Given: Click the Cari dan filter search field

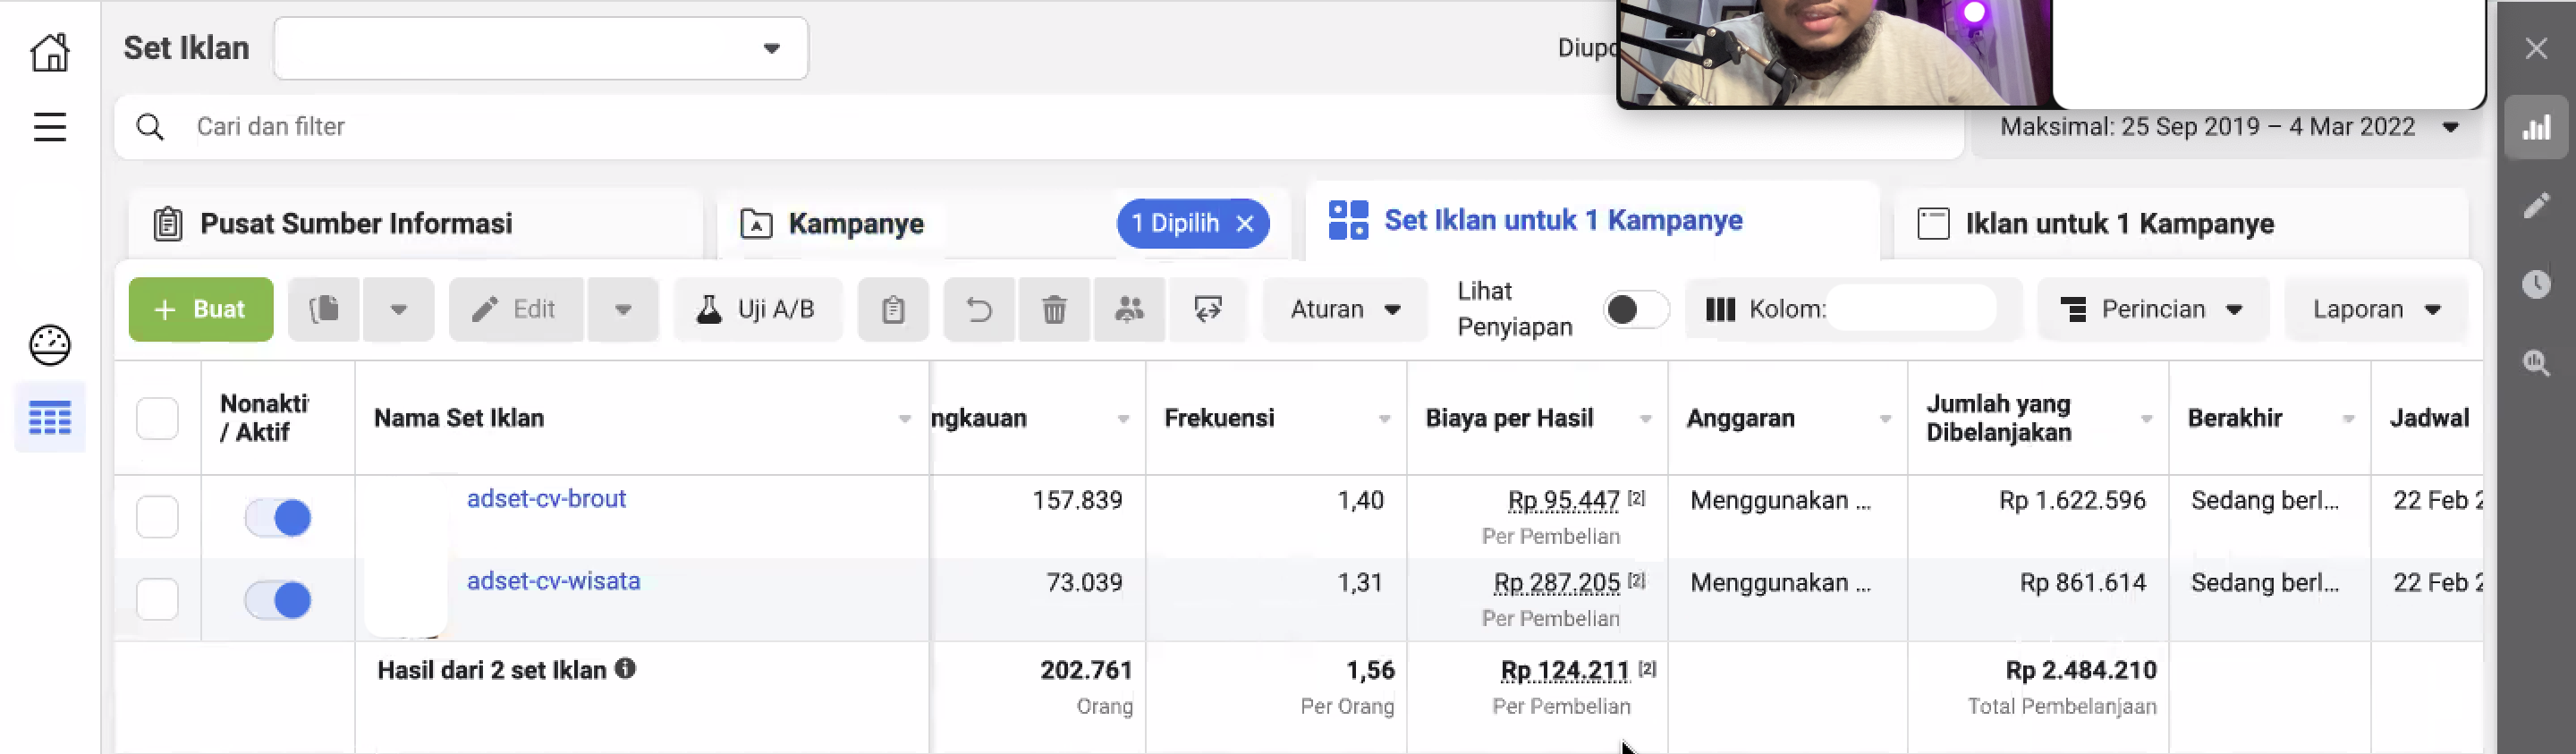Looking at the screenshot, I should (x=1000, y=127).
